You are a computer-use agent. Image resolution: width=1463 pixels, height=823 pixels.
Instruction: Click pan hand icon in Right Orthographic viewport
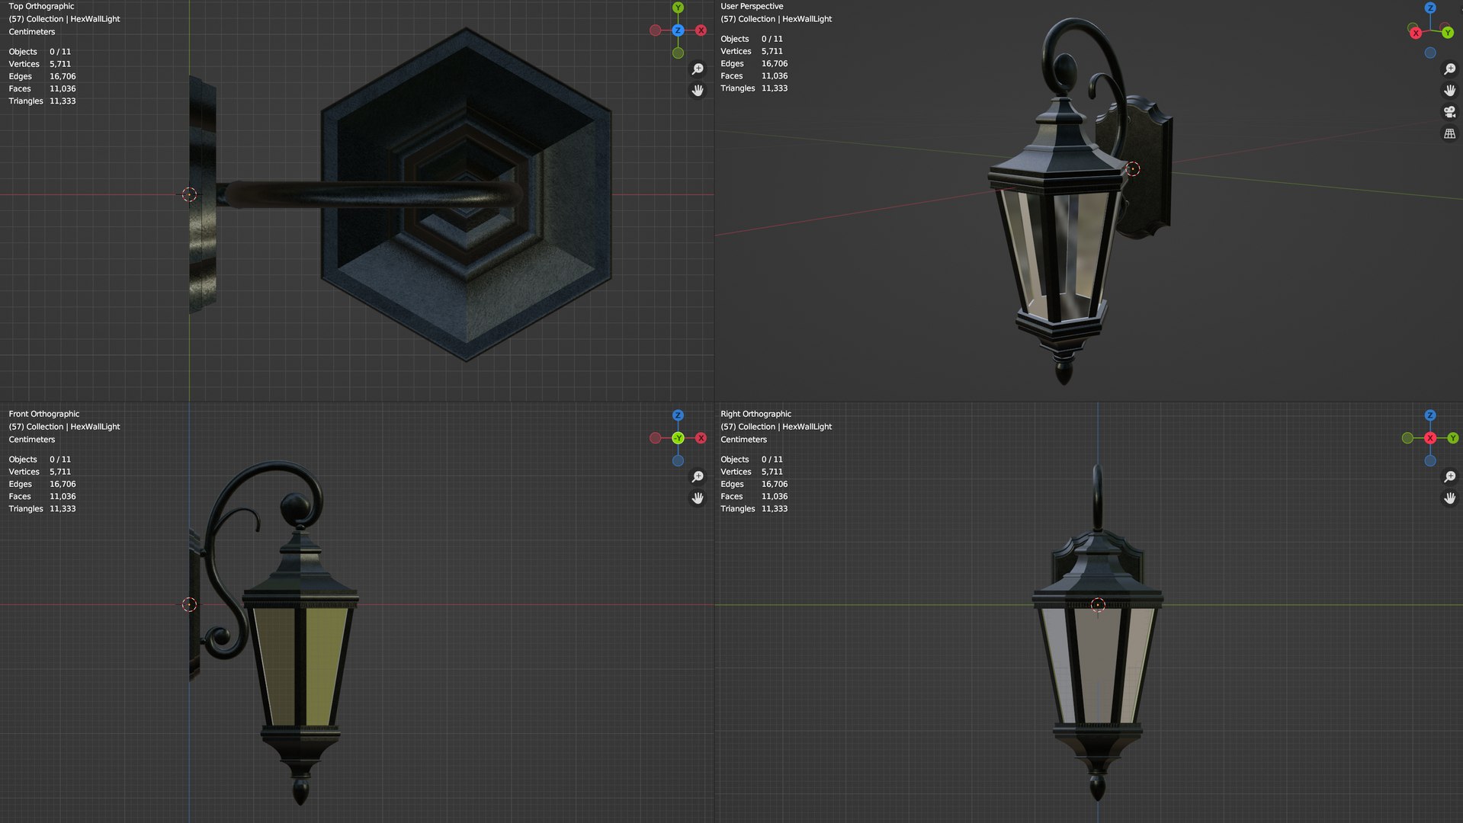click(x=1449, y=498)
